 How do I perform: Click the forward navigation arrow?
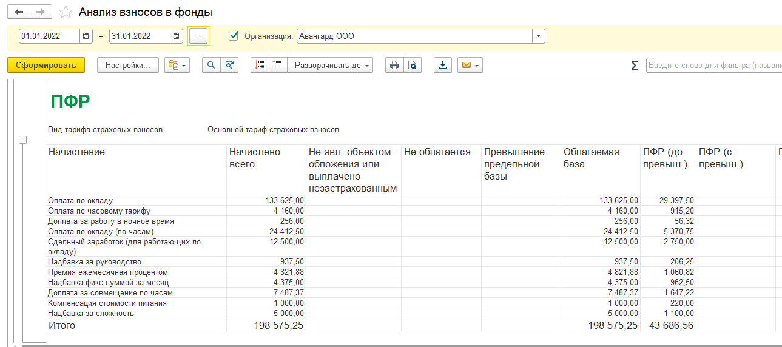click(x=41, y=12)
